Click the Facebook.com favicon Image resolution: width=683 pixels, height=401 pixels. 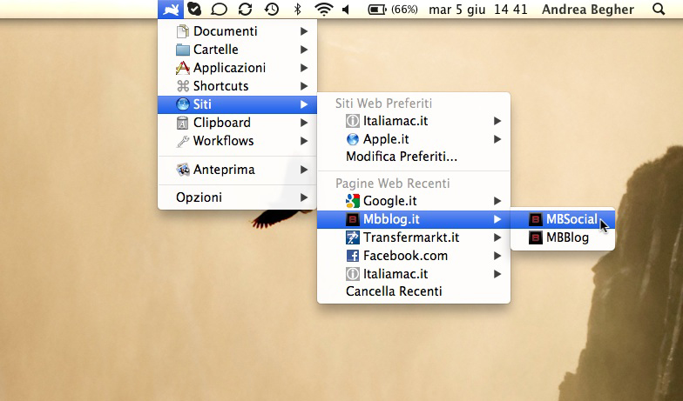[352, 256]
